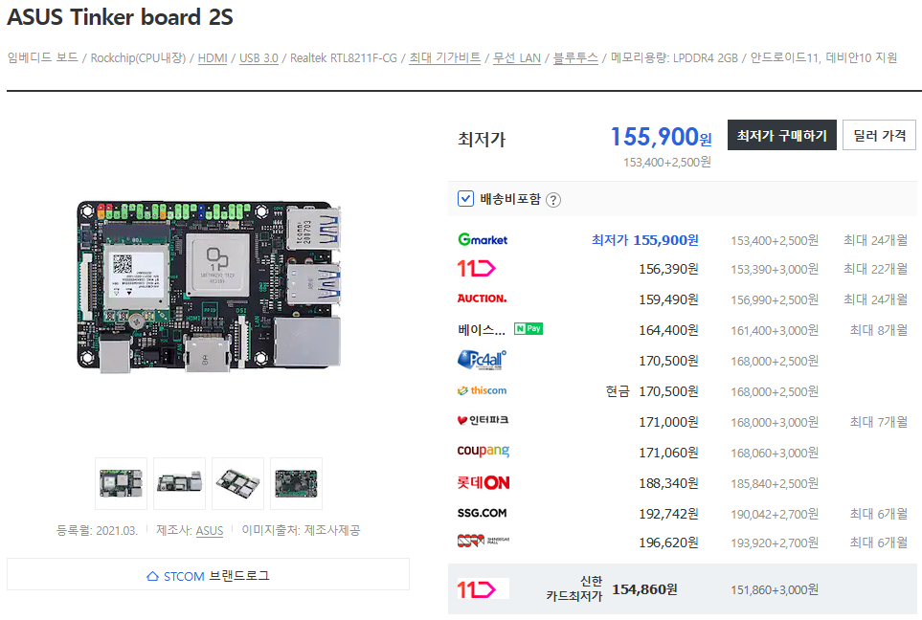Click the 최대 7개월 installment text
The image size is (922, 620).
pyautogui.click(x=879, y=421)
